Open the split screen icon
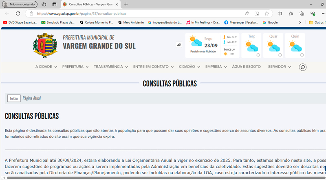The width and height of the screenshot is (326, 180). [x=280, y=13]
